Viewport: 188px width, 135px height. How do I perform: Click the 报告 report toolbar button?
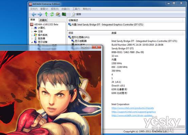76,14
